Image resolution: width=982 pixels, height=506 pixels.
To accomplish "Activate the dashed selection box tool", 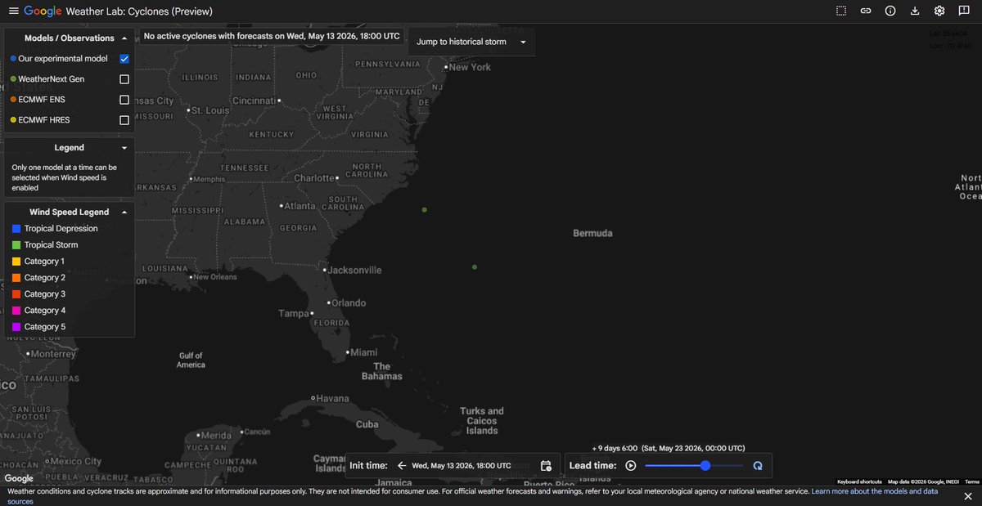I will pyautogui.click(x=841, y=11).
